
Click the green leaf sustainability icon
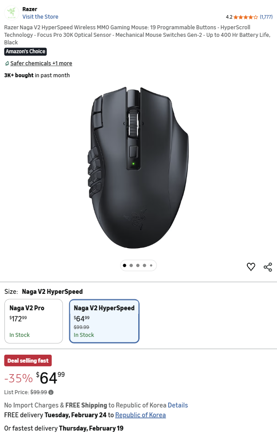[7, 63]
